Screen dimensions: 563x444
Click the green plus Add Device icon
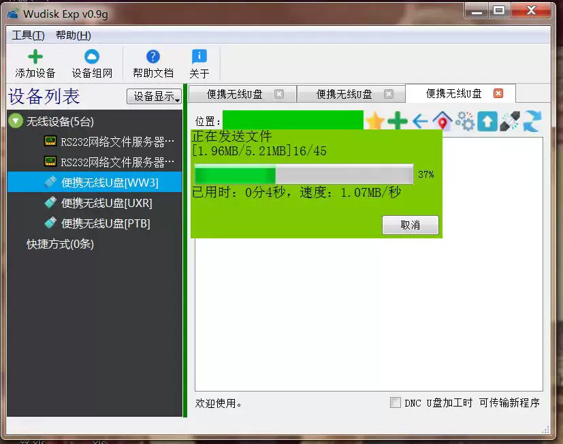(35, 57)
